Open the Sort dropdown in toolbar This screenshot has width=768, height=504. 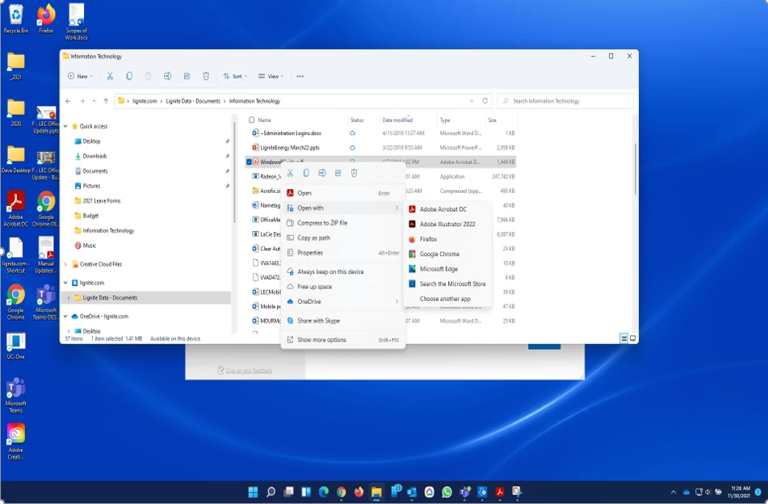[x=235, y=76]
